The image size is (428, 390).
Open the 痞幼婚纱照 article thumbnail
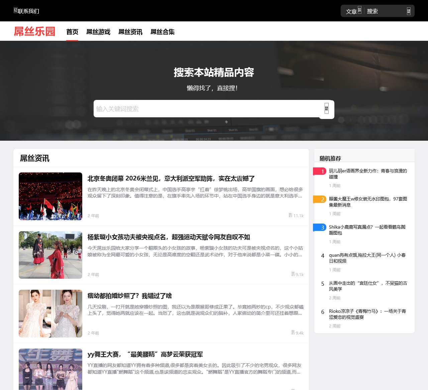(x=50, y=313)
